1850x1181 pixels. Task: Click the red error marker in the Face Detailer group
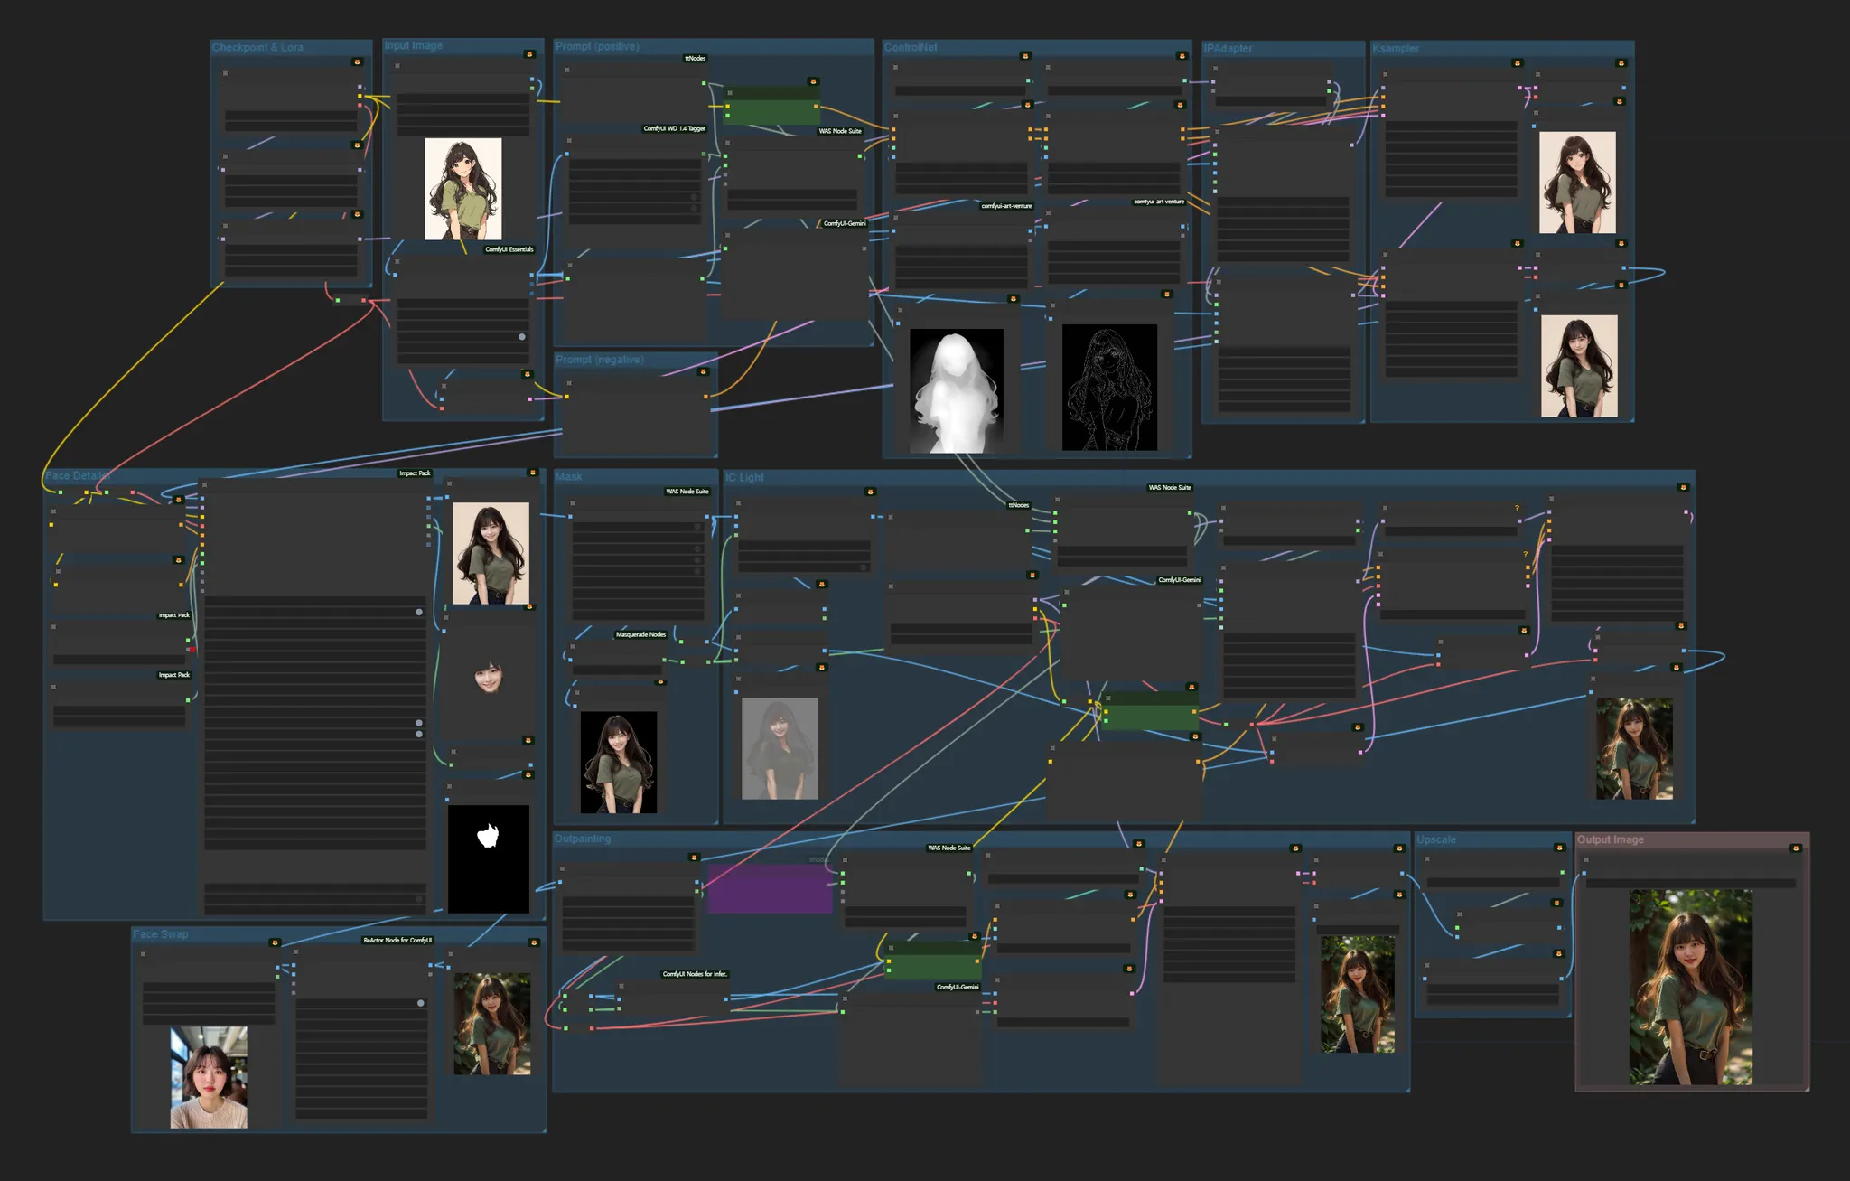(192, 649)
